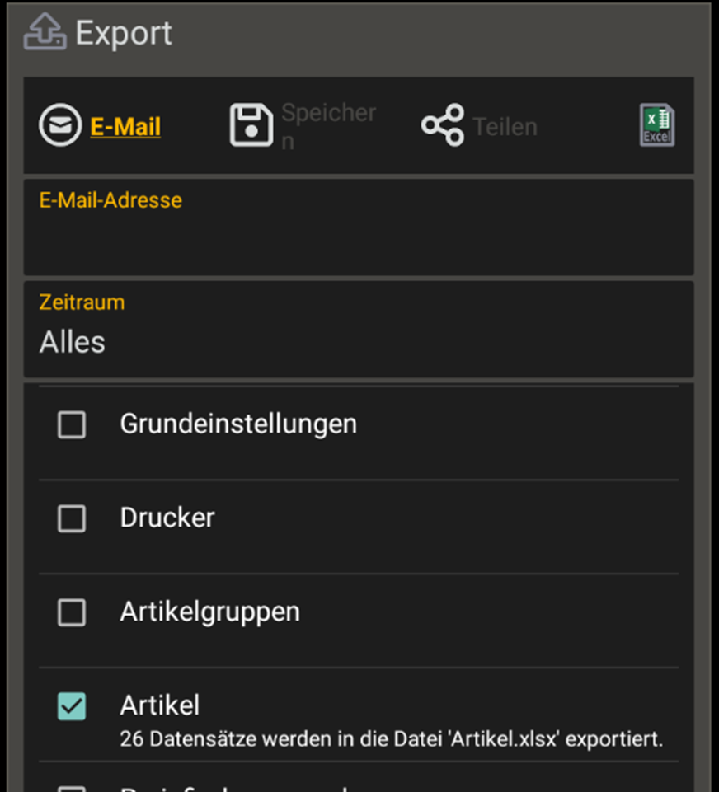
Task: Click the Drucker list label
Action: point(167,518)
